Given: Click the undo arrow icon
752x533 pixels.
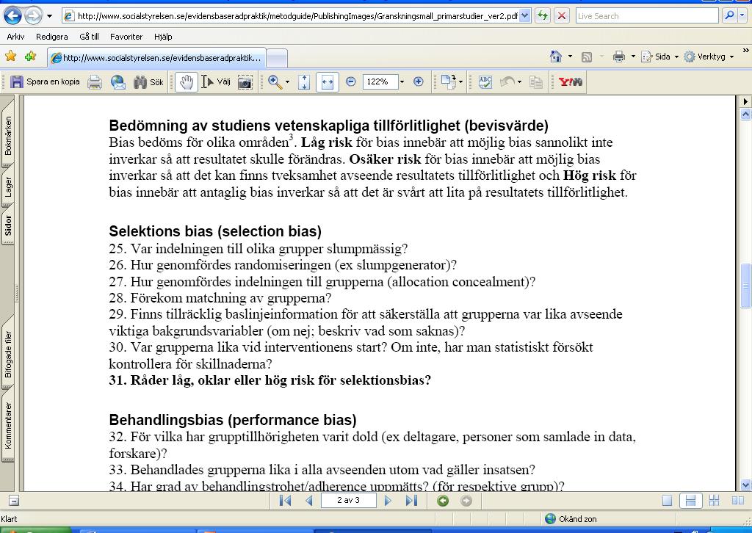Looking at the screenshot, I should 507,82.
